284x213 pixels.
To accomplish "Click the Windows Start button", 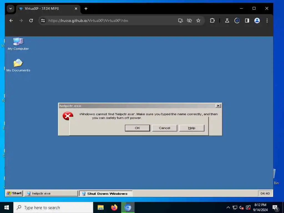I will (x=7, y=207).
